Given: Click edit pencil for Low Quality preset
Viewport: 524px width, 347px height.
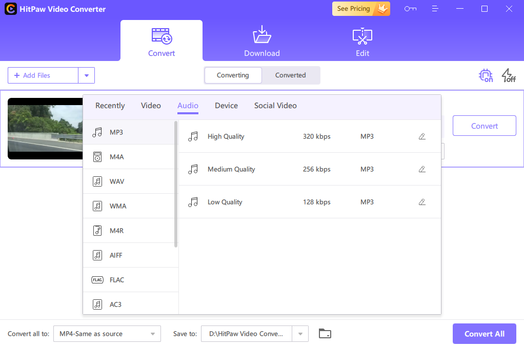Looking at the screenshot, I should coord(422,202).
